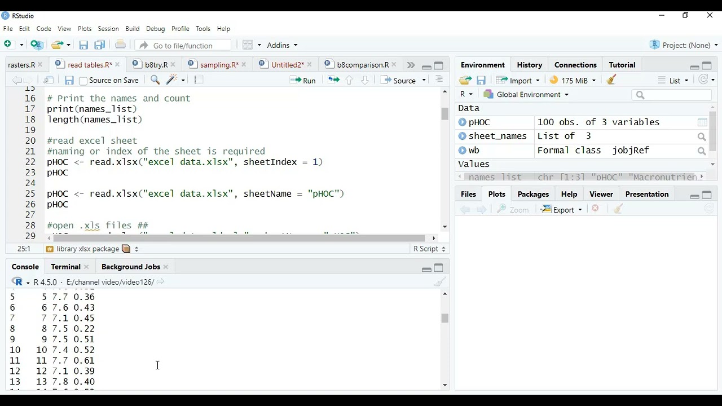Refresh the Environment pane
Screen dimensions: 722x406
[x=703, y=80]
